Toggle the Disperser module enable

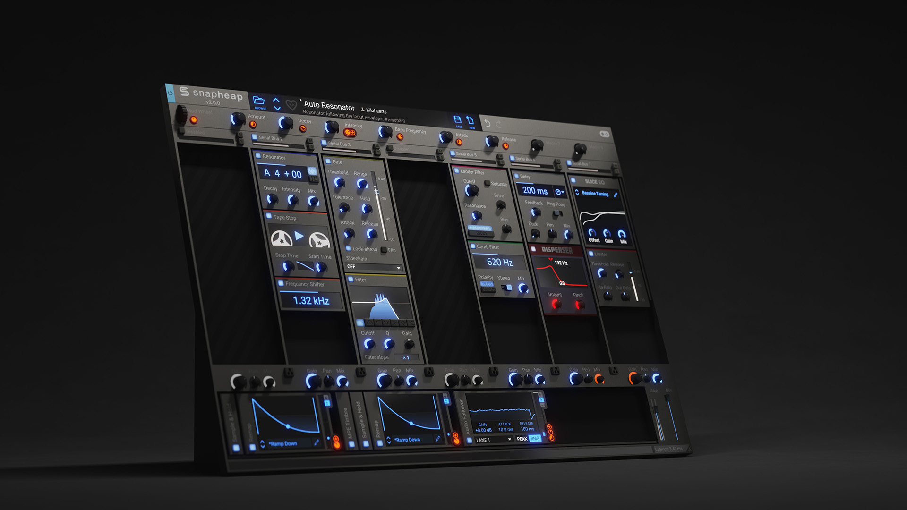tap(533, 249)
